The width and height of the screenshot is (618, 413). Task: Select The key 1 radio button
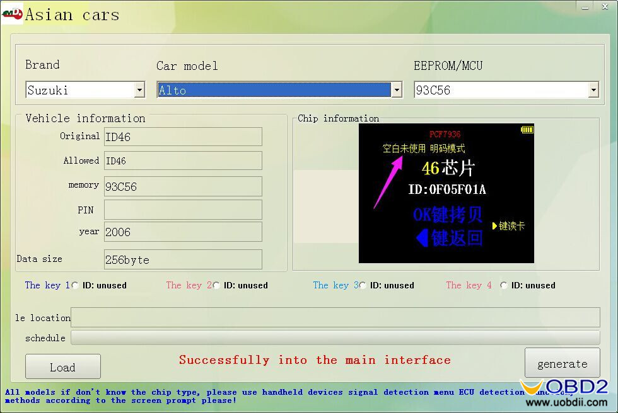click(x=75, y=285)
